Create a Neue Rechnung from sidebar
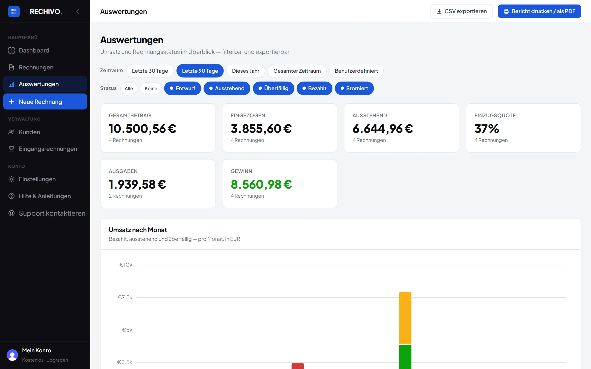Image resolution: width=591 pixels, height=369 pixels. click(45, 102)
